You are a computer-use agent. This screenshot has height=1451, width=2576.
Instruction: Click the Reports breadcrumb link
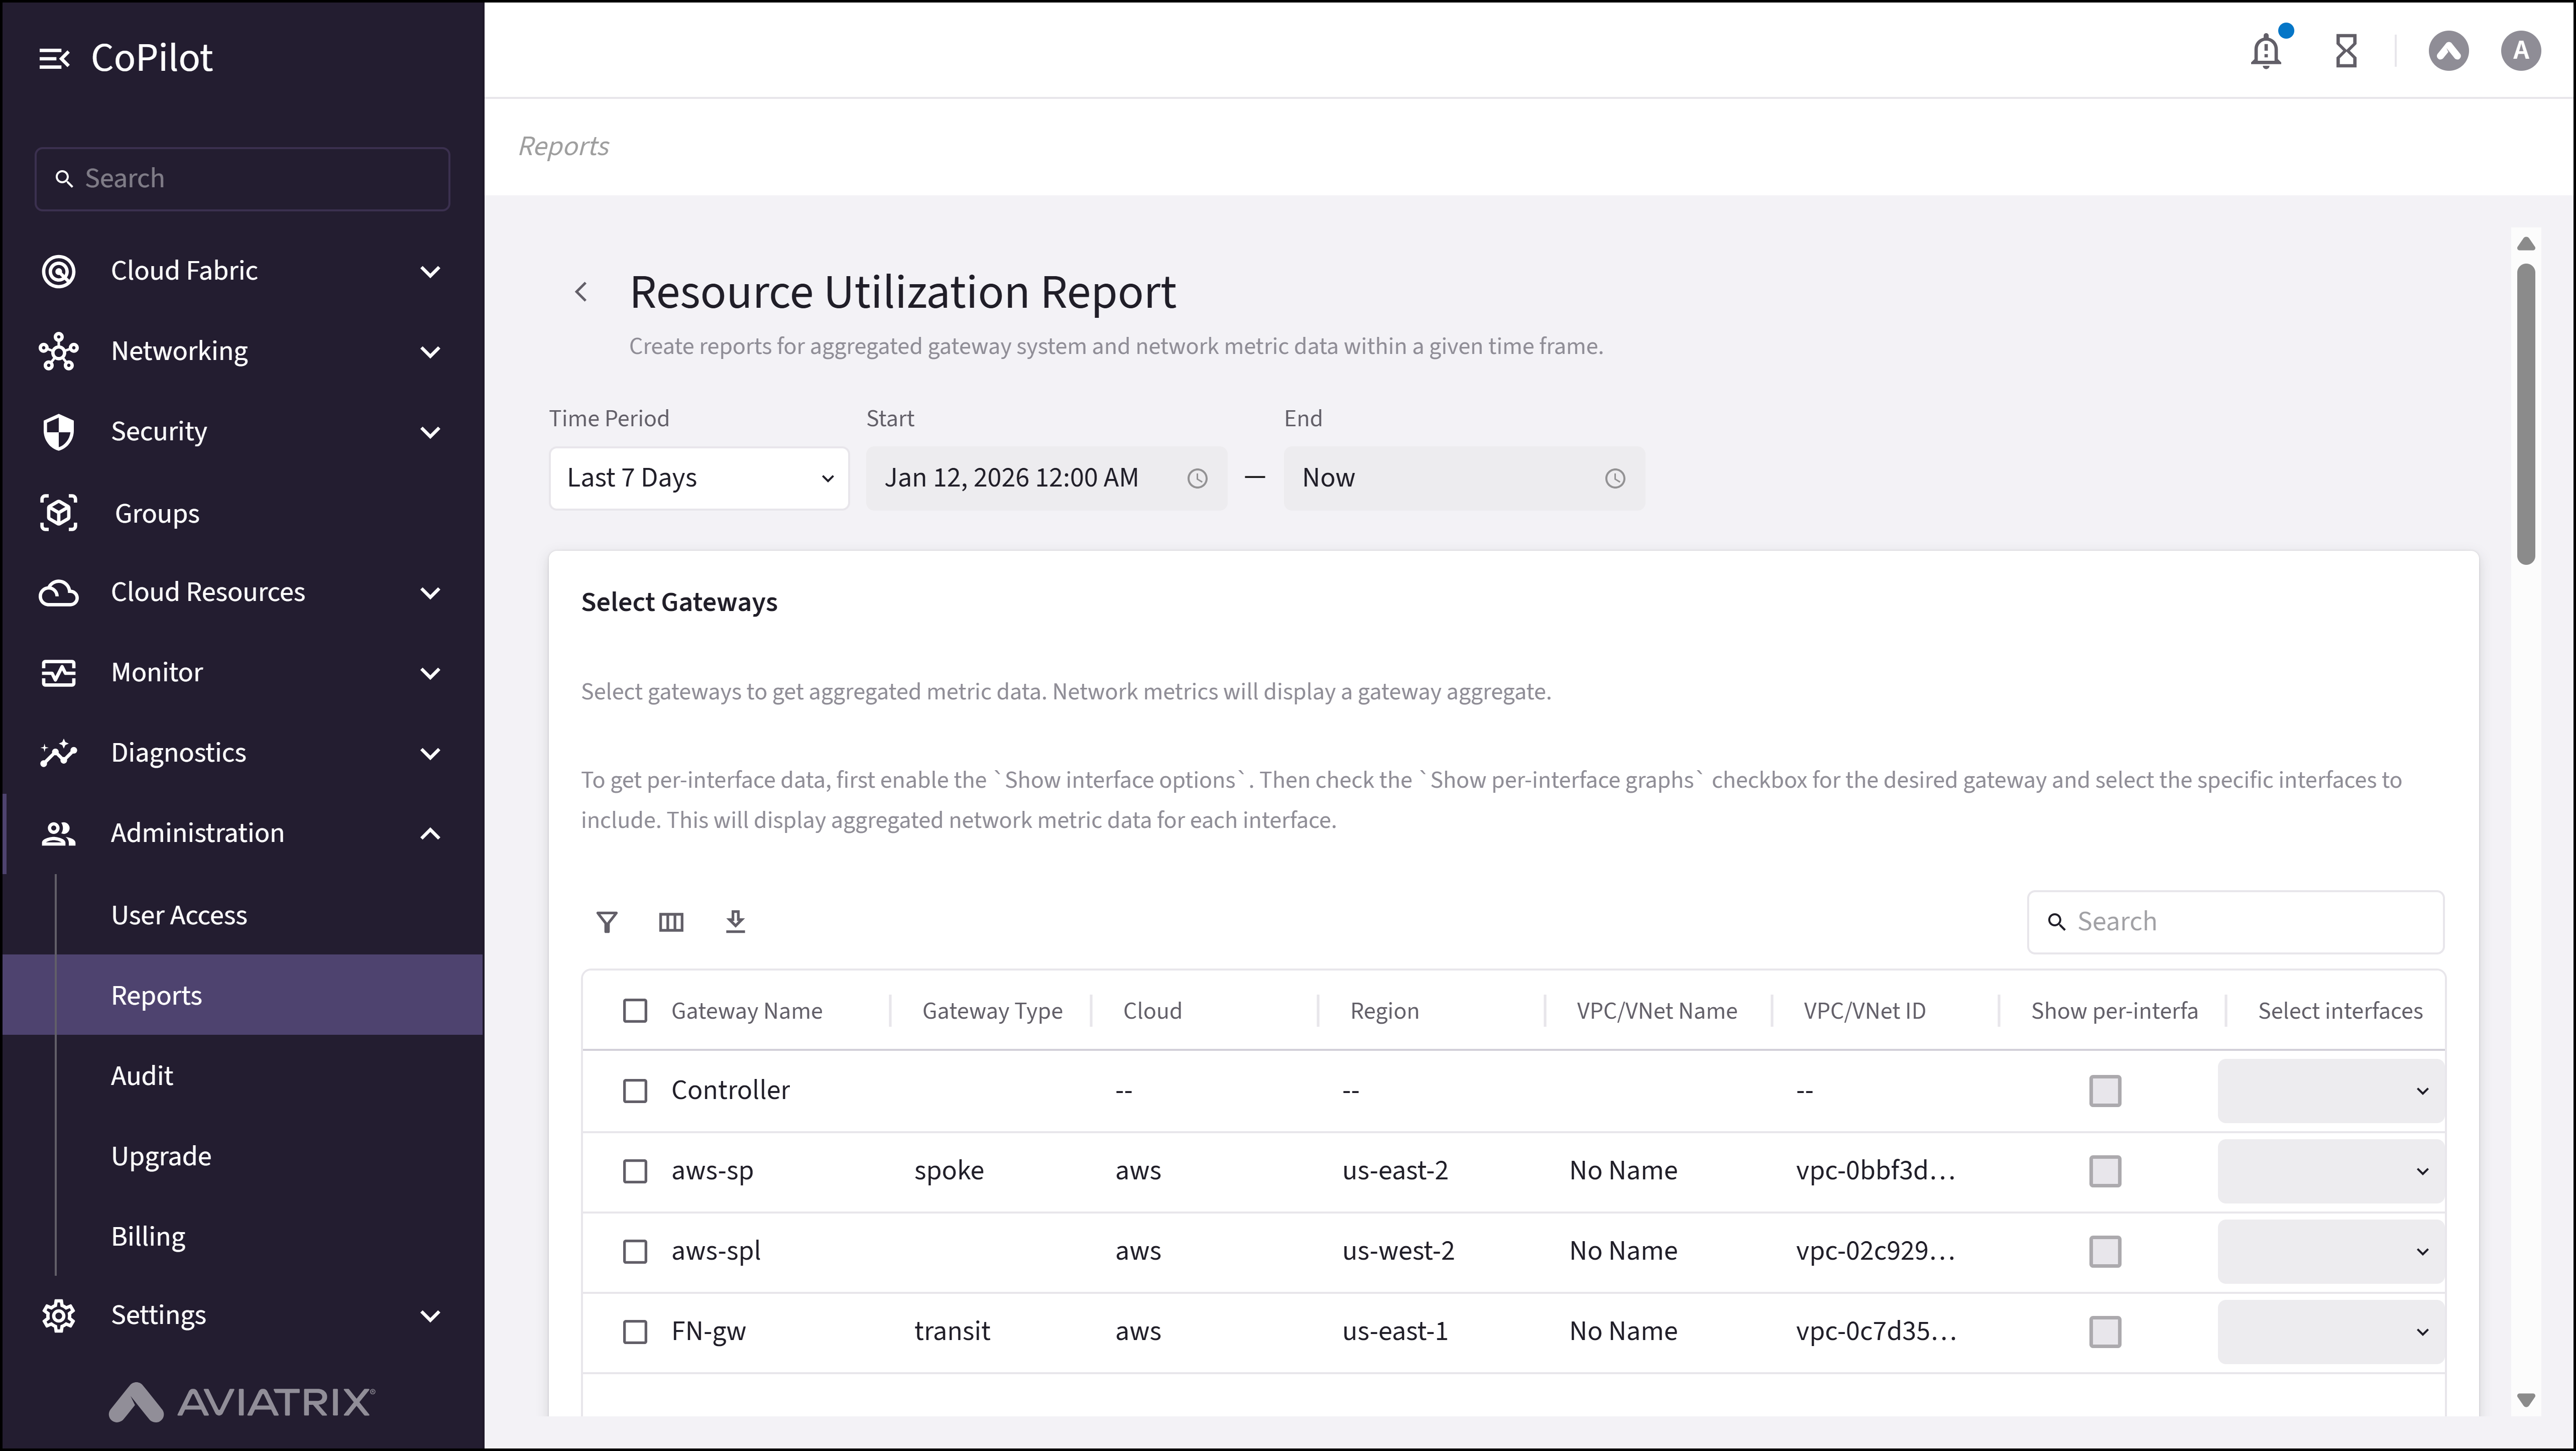point(563,146)
